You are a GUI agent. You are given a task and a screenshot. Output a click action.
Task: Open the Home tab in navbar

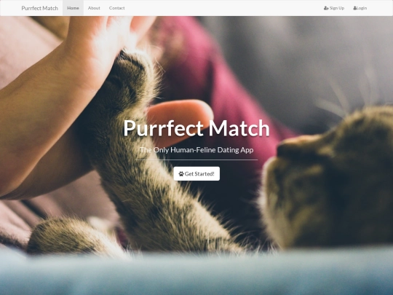(73, 8)
